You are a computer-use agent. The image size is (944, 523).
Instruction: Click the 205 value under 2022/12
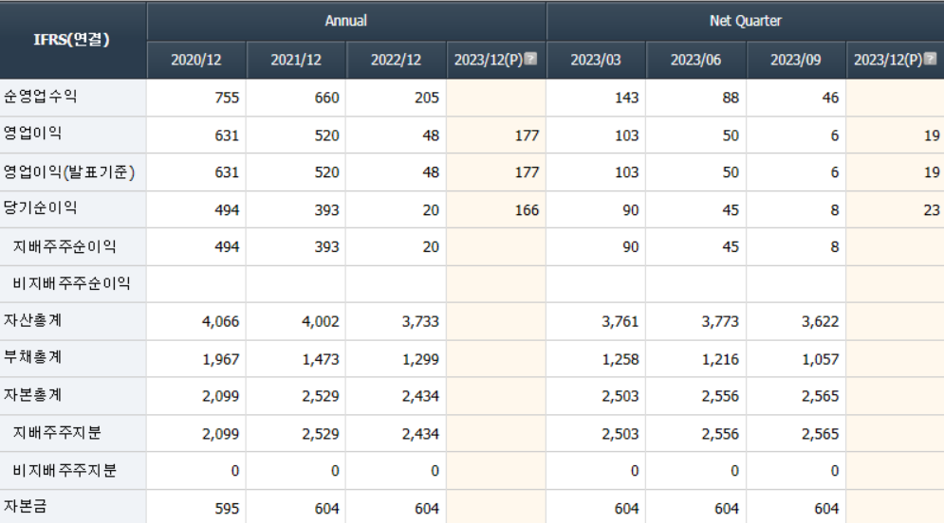point(427,98)
